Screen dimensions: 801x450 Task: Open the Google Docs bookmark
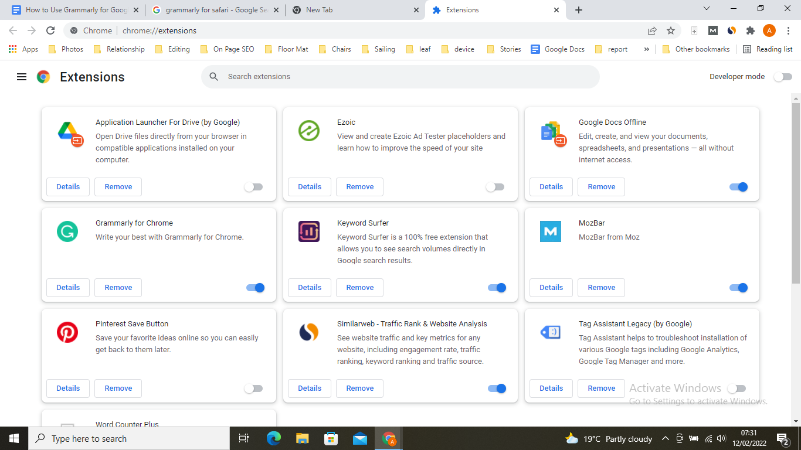click(x=558, y=49)
